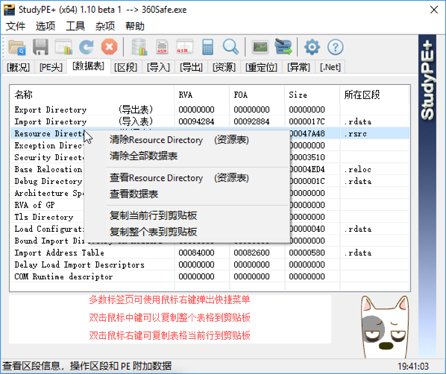Click the magnifier search icon
446x374 pixels.
pyautogui.click(x=231, y=47)
